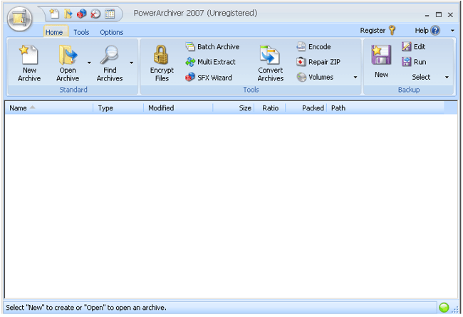This screenshot has width=463, height=317.
Task: Switch to Tools ribbon tab
Action: (x=81, y=32)
